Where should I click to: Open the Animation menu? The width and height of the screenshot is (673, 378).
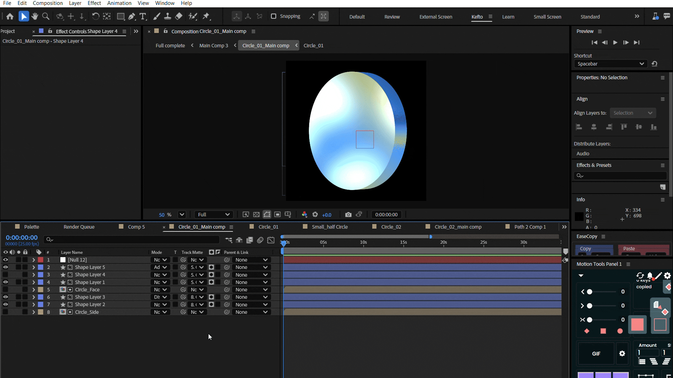[119, 3]
